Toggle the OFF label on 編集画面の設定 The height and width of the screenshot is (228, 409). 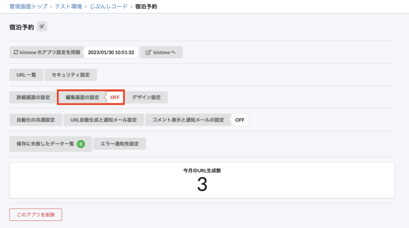[115, 98]
